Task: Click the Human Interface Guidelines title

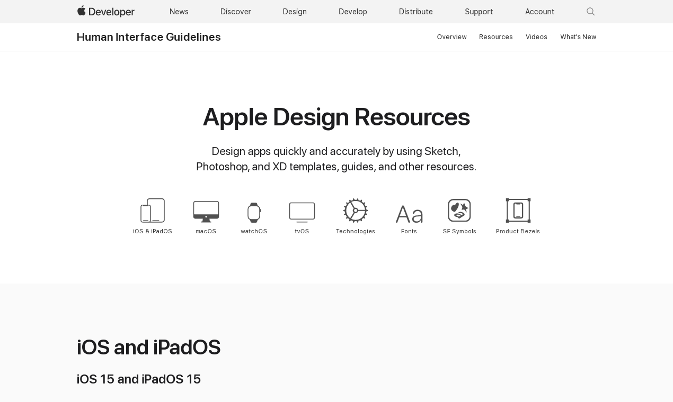Action: coord(149,37)
